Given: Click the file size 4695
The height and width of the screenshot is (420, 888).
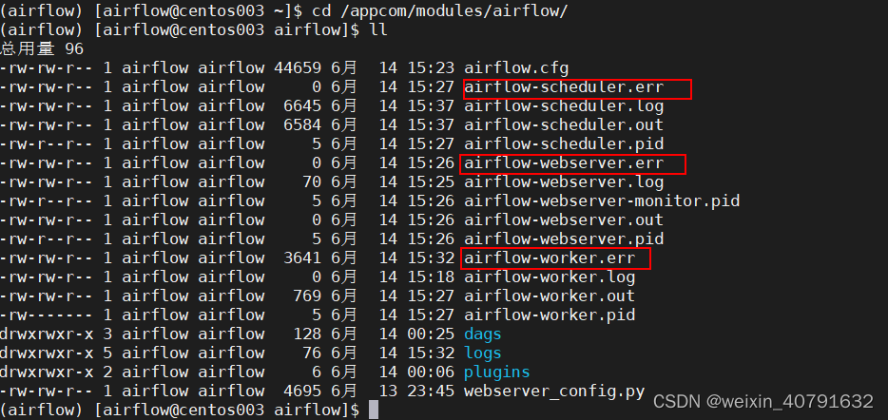Looking at the screenshot, I should [x=302, y=391].
